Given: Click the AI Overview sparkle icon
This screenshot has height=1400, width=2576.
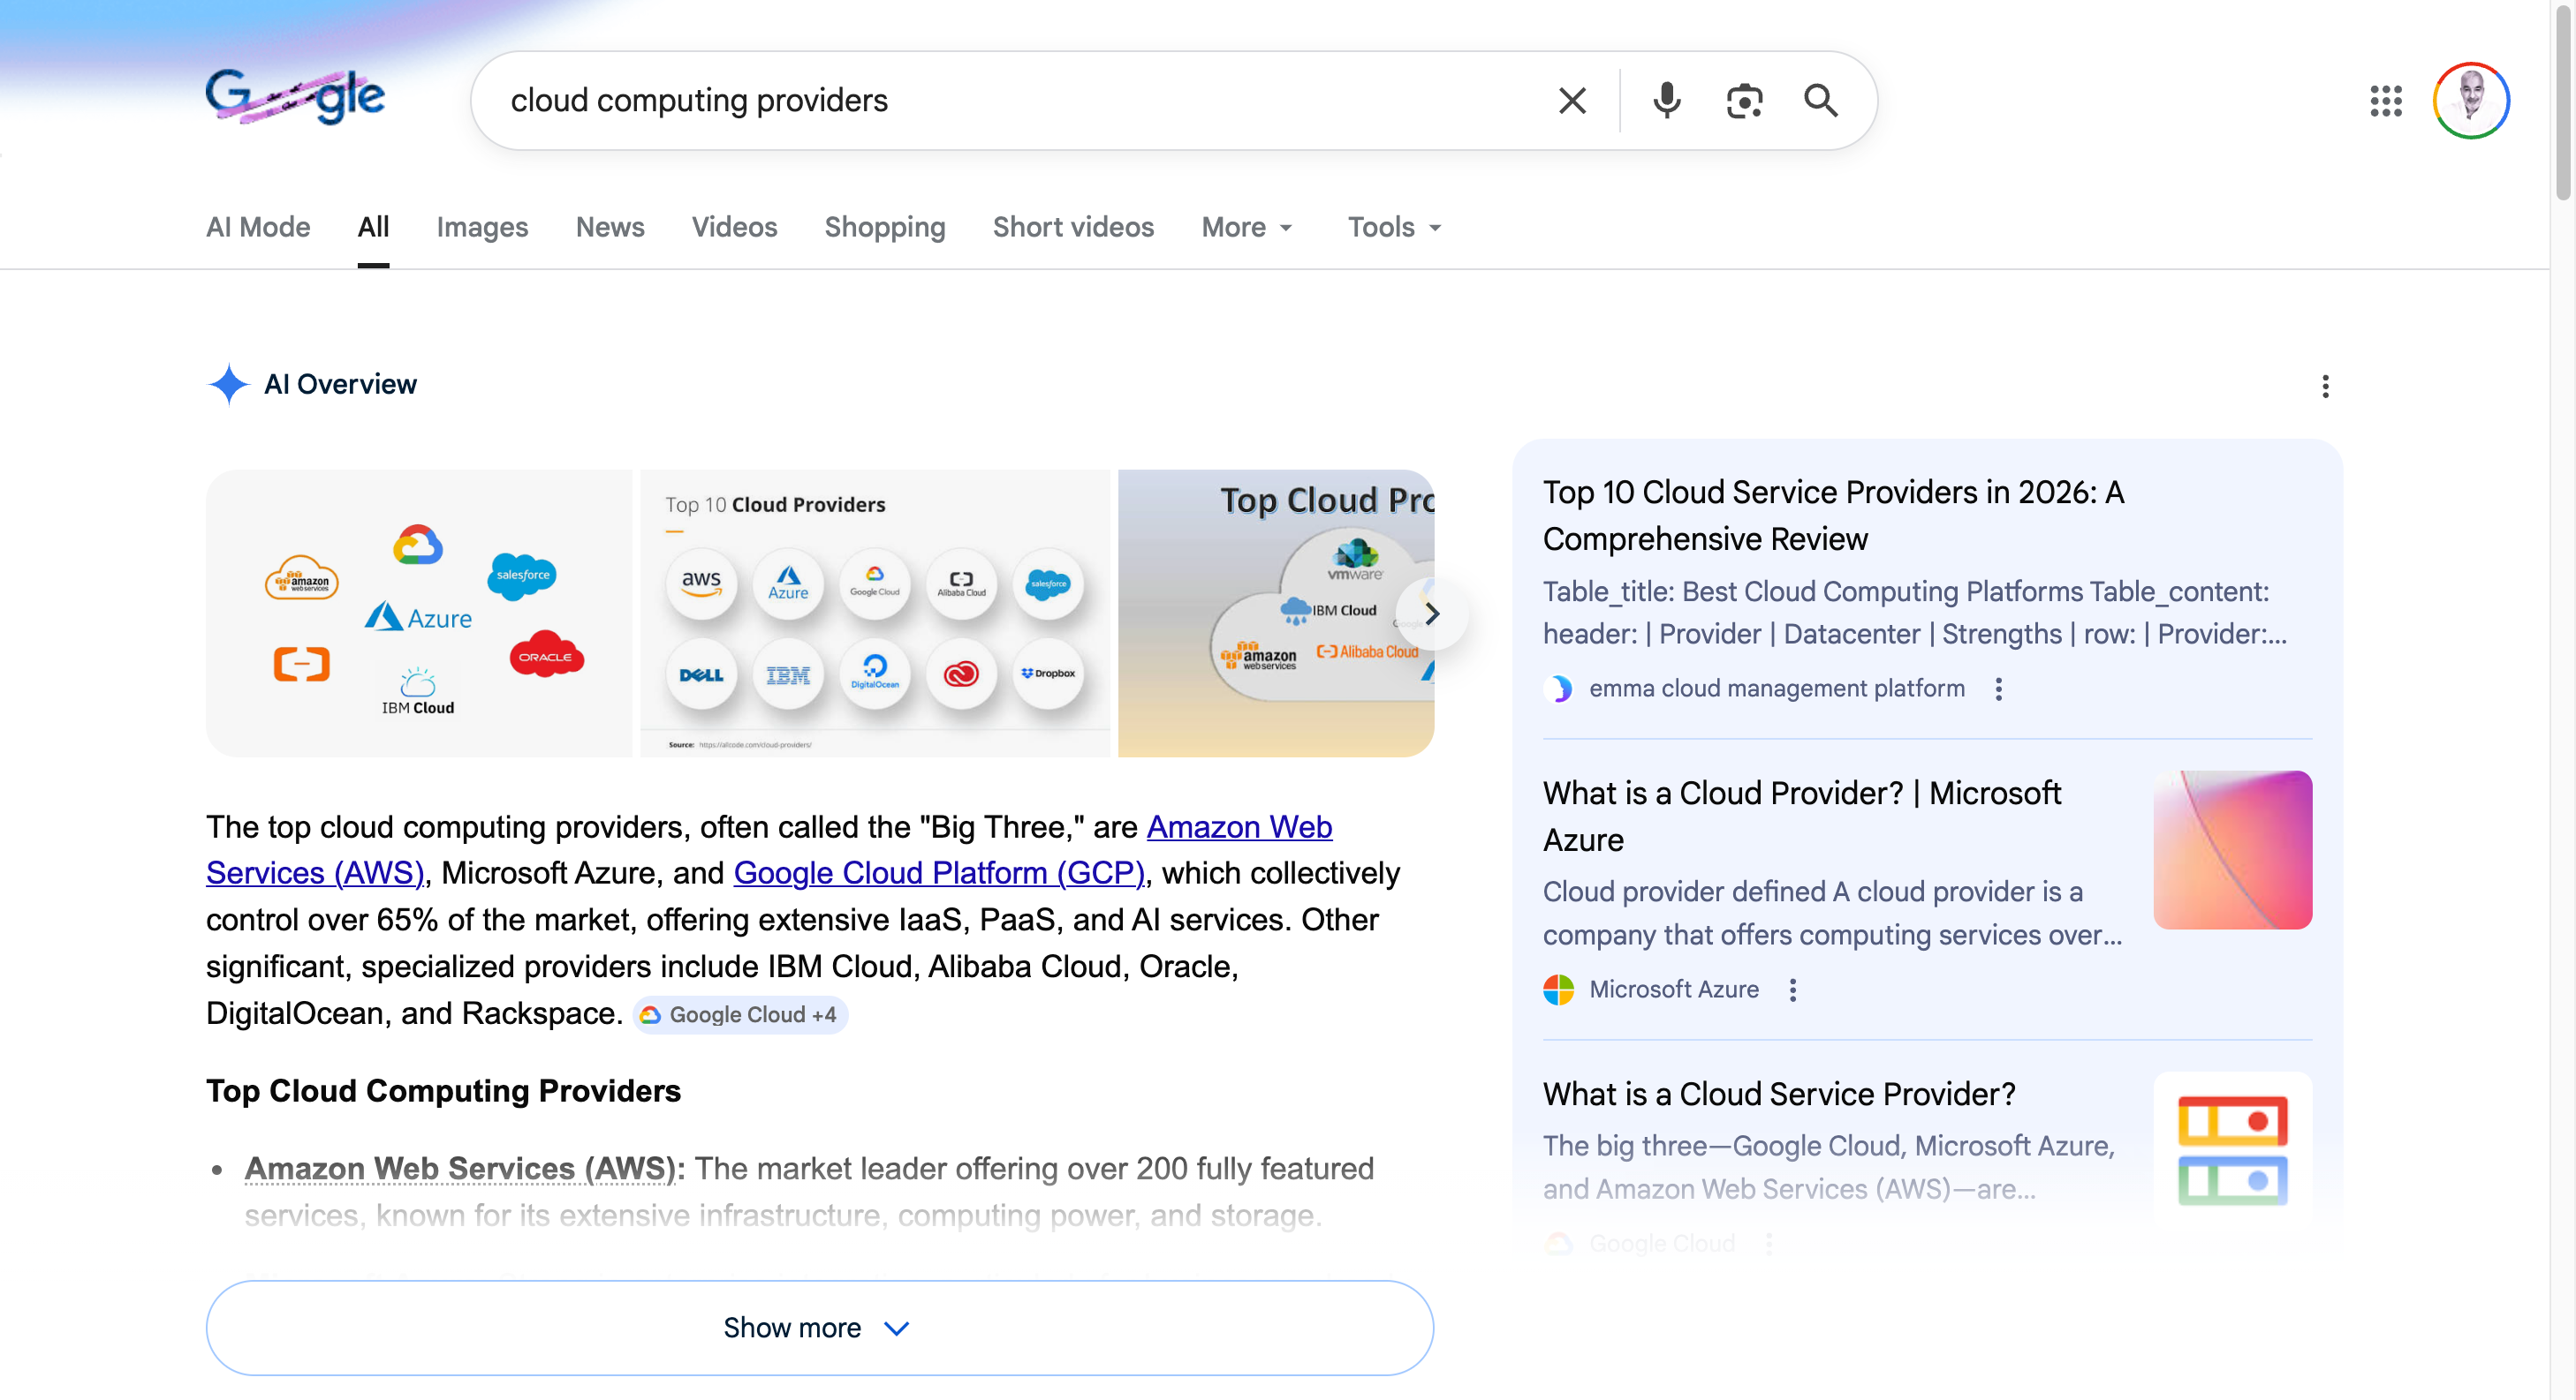Looking at the screenshot, I should click(x=229, y=385).
